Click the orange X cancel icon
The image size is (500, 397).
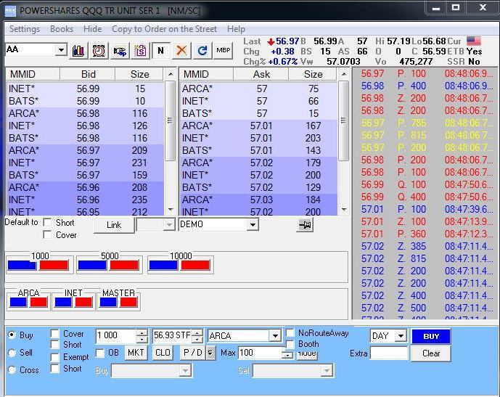(181, 51)
